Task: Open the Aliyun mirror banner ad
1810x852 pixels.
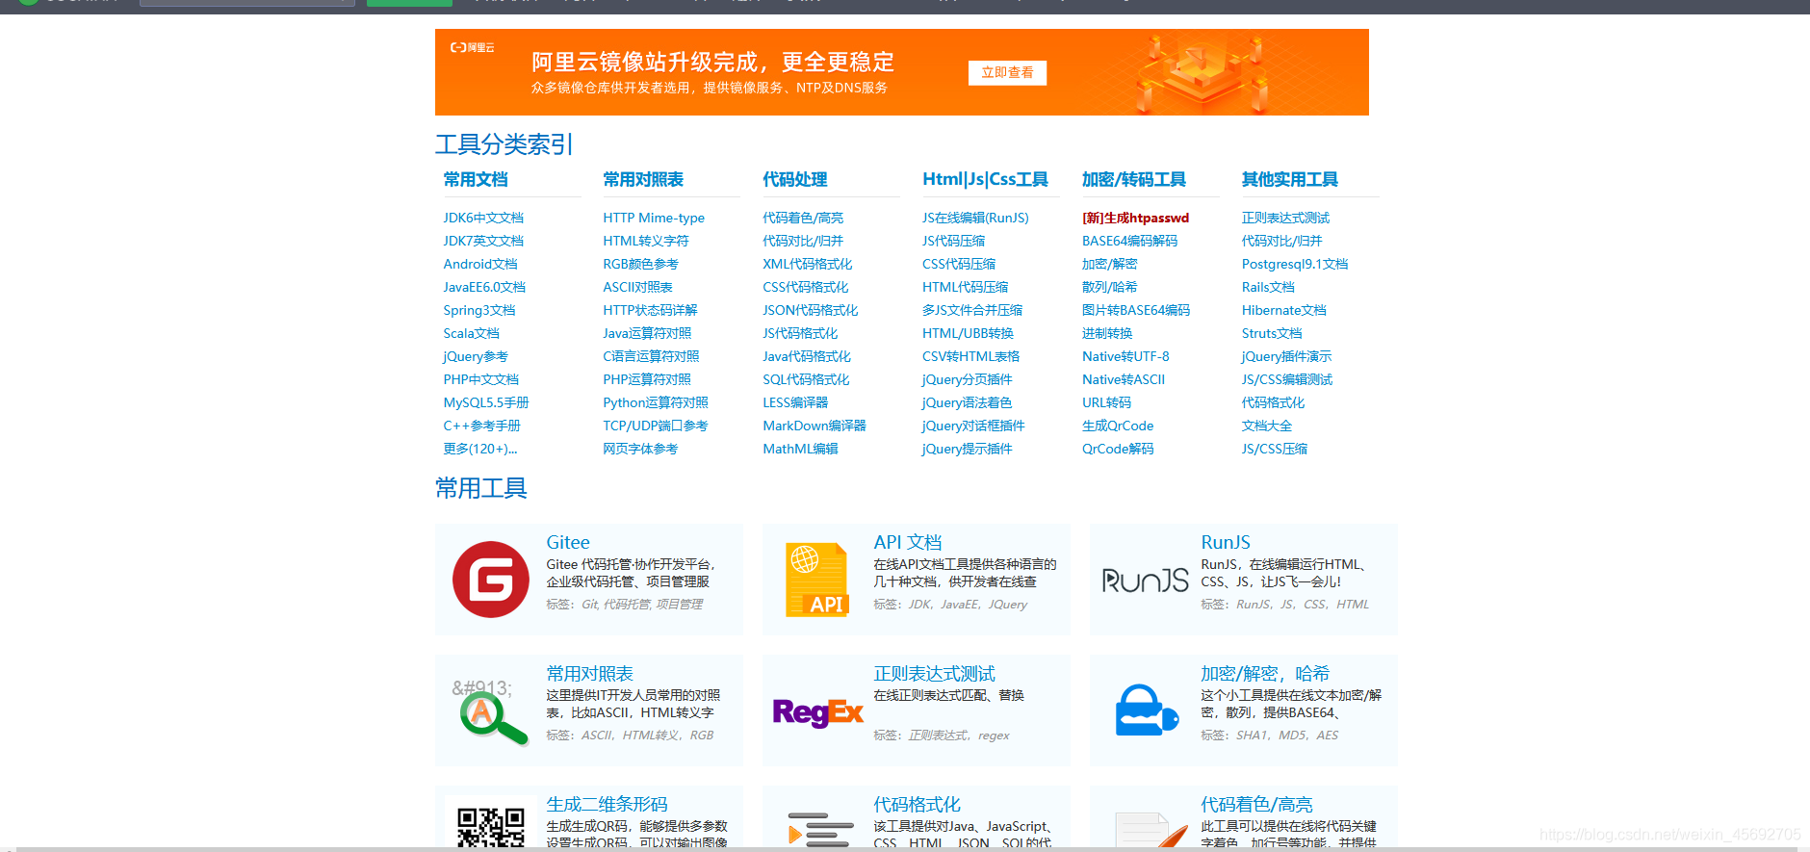Action: pos(901,72)
